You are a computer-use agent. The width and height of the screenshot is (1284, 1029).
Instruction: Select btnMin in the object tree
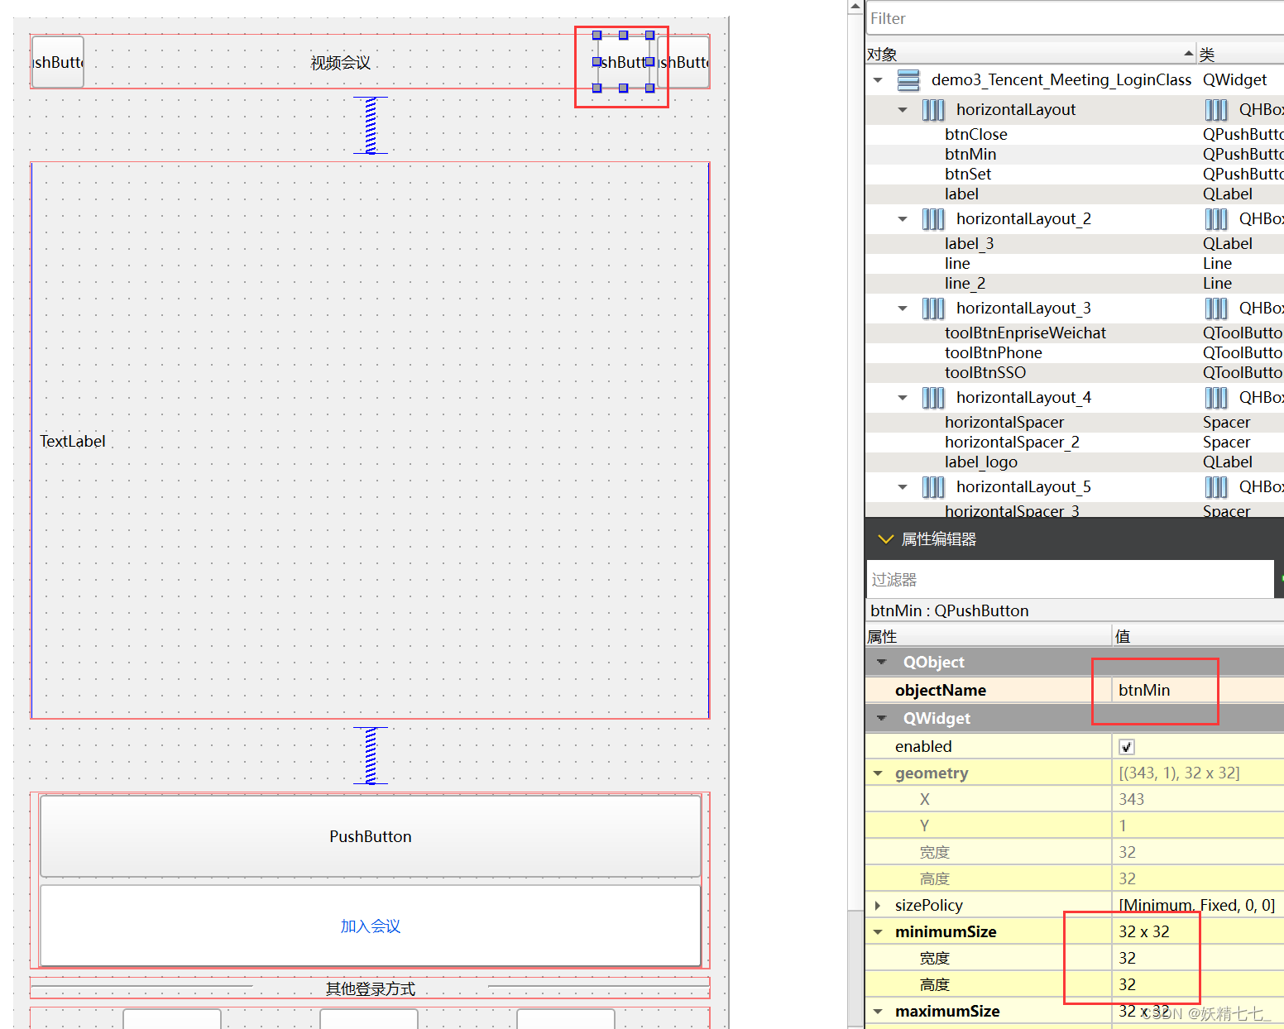click(970, 155)
